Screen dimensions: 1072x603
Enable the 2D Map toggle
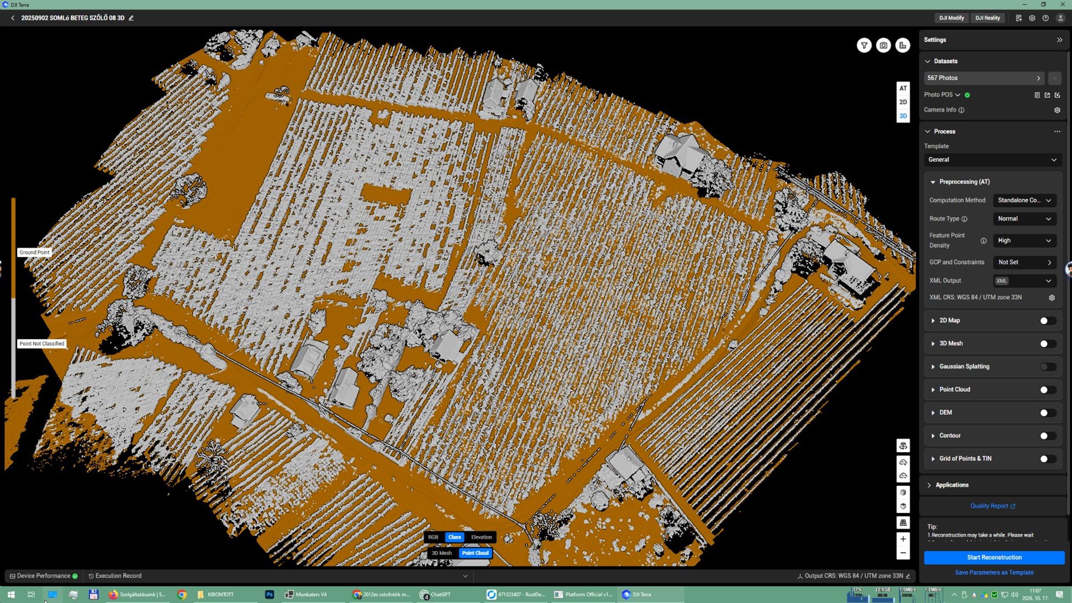click(1048, 320)
